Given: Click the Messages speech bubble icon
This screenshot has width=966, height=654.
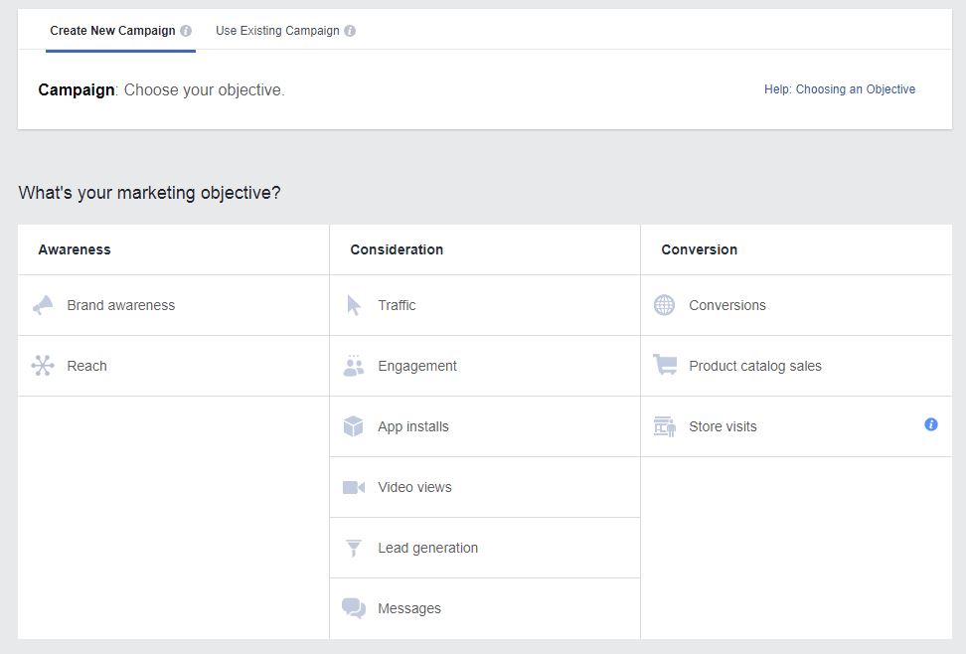Looking at the screenshot, I should (x=354, y=608).
